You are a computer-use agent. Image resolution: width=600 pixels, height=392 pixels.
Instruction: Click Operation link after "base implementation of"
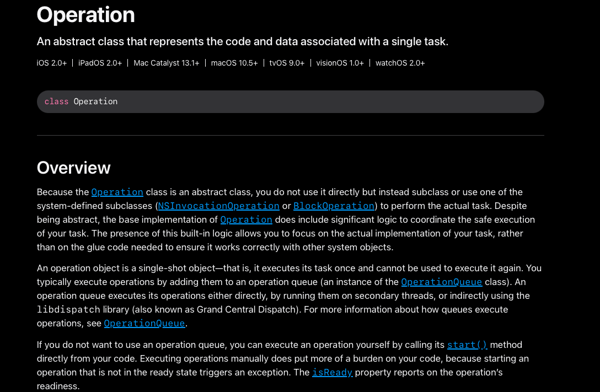(x=246, y=220)
